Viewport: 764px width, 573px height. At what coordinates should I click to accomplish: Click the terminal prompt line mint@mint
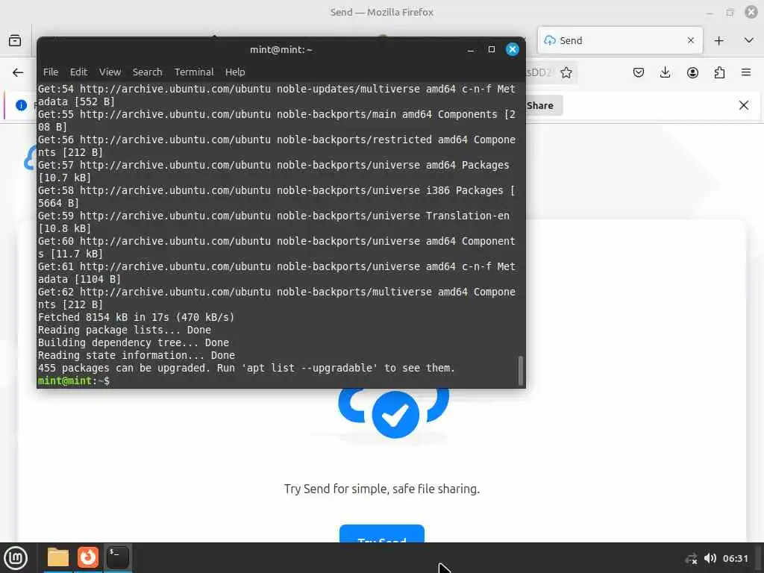[x=74, y=381]
